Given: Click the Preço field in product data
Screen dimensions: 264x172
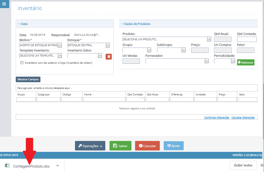Looking at the screenshot, I should click(x=200, y=50).
